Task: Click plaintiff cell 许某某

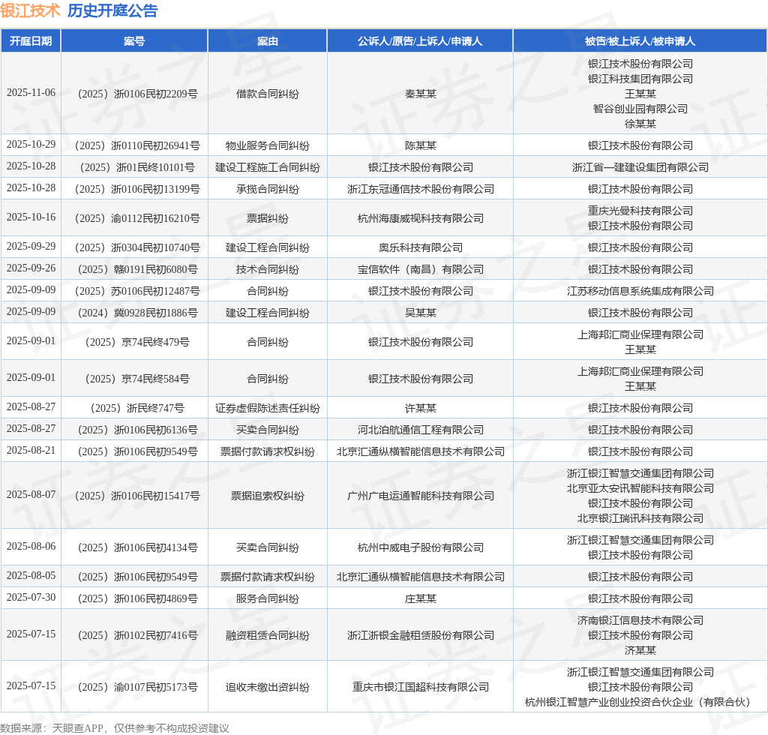Action: [421, 409]
